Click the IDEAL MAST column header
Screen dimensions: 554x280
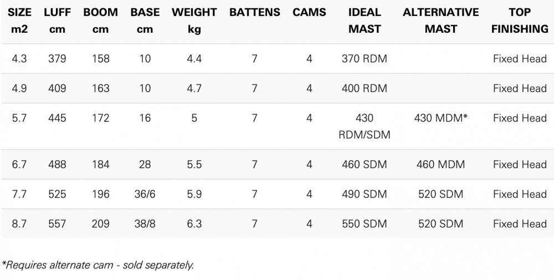pyautogui.click(x=365, y=21)
